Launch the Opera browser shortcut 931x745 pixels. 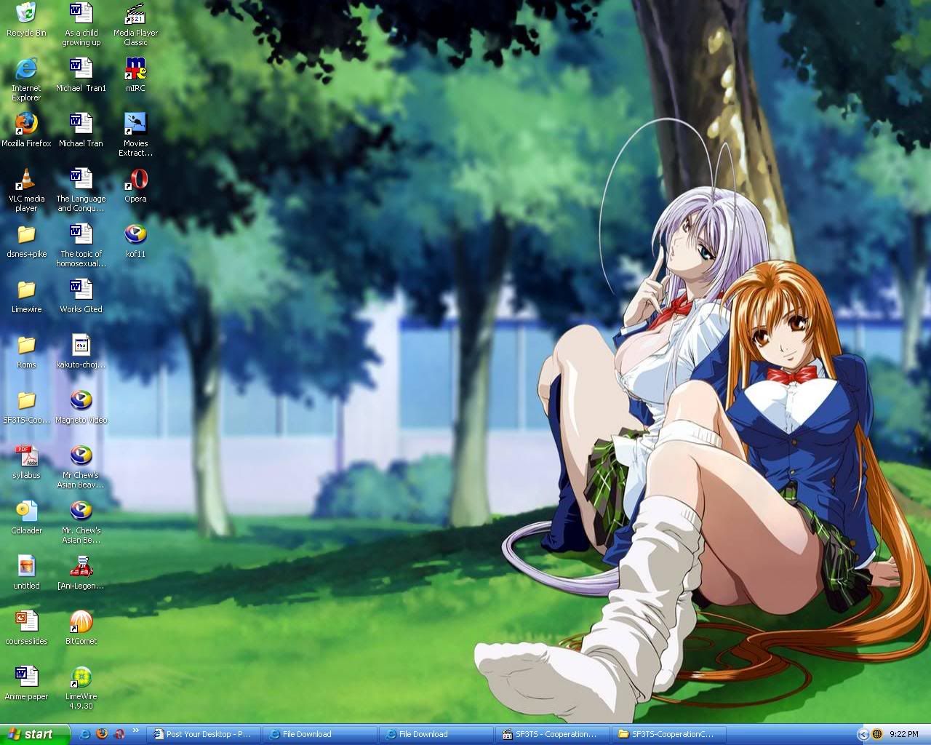click(x=135, y=186)
